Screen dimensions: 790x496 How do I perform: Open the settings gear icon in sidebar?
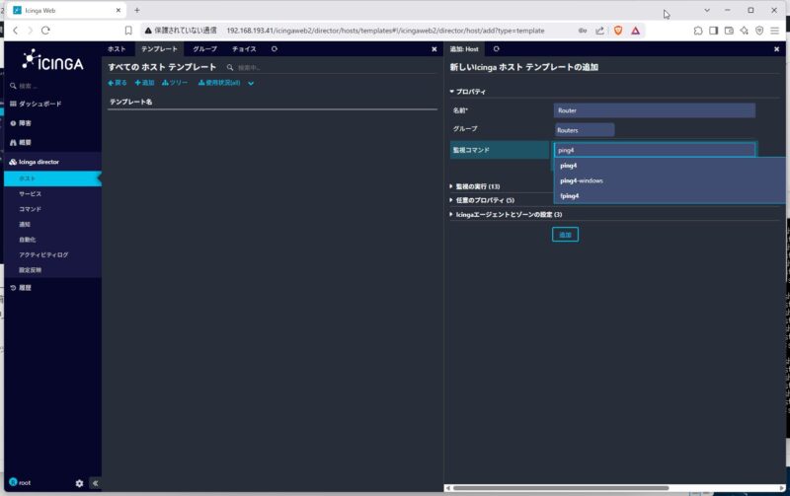pyautogui.click(x=79, y=483)
